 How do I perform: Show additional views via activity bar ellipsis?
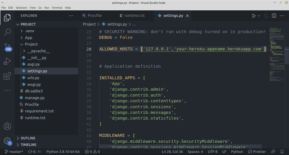click(7, 90)
